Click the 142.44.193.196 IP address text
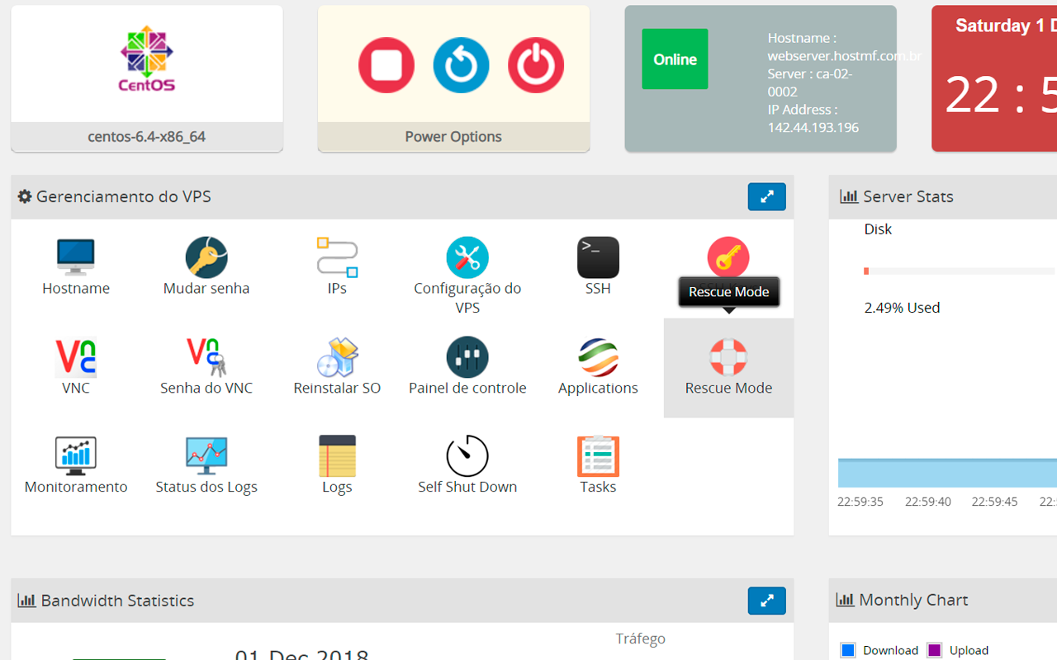The width and height of the screenshot is (1057, 660). pos(813,127)
